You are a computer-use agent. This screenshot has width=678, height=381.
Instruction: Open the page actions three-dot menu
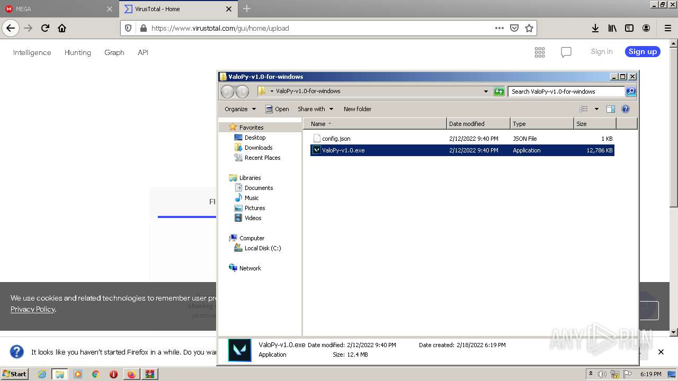click(x=499, y=28)
